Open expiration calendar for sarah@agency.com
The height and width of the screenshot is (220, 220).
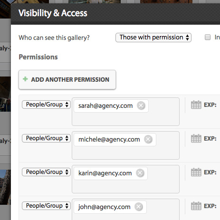[x=196, y=105]
